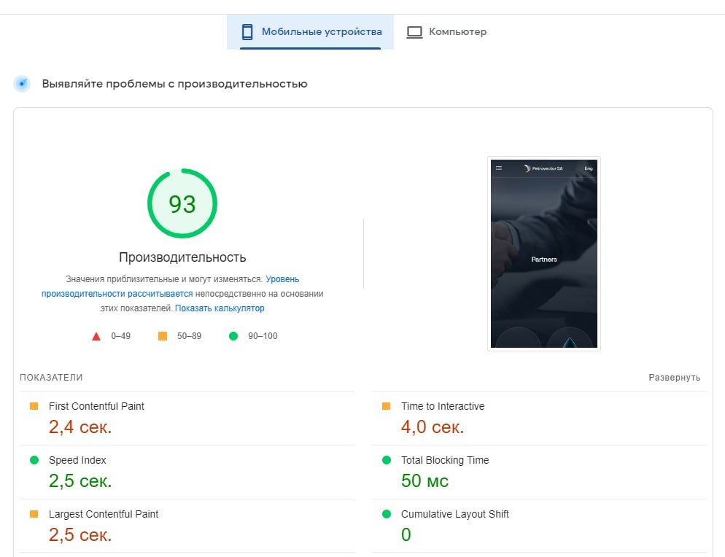Click the 50 мс value
The width and height of the screenshot is (725, 557).
(x=425, y=480)
